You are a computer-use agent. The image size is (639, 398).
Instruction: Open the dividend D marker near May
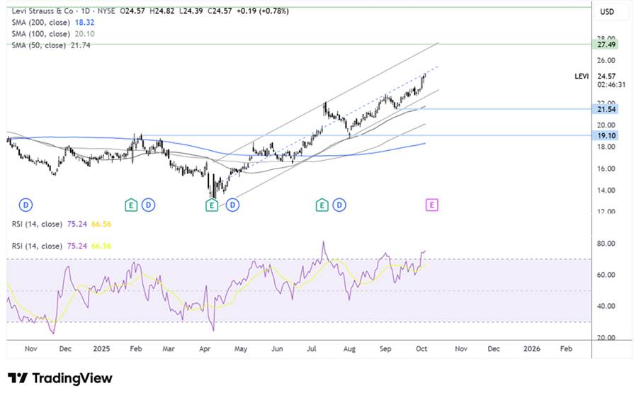pos(232,205)
